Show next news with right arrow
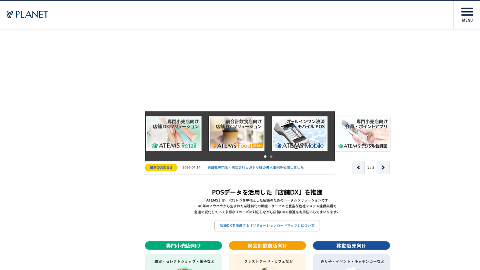This screenshot has height=270, width=480. (383, 168)
